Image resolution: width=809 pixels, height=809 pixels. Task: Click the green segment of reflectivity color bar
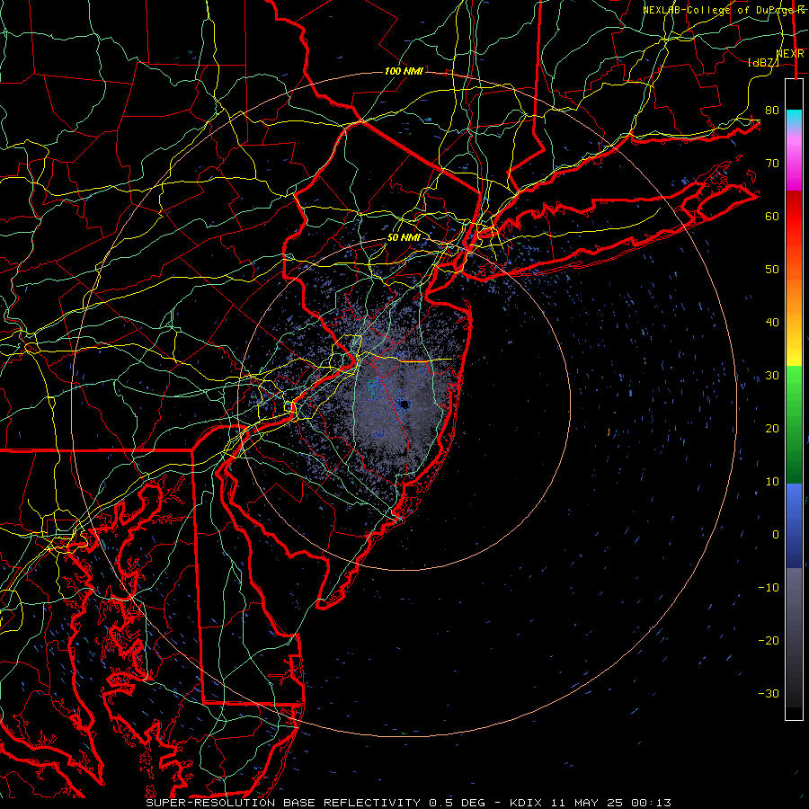[794, 424]
